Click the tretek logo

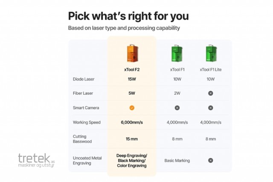click(x=37, y=161)
